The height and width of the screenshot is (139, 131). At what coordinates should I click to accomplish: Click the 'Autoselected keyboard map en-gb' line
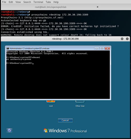tap(24, 21)
